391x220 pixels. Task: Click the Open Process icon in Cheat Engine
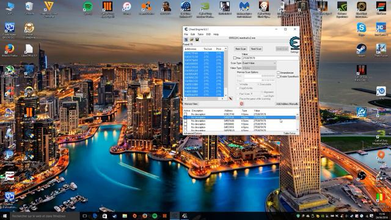pos(186,40)
